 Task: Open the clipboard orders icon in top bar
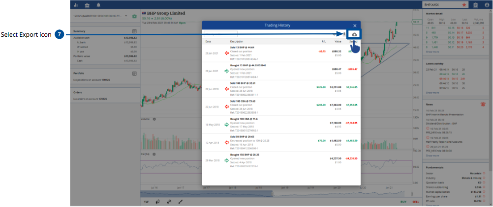(x=475, y=5)
